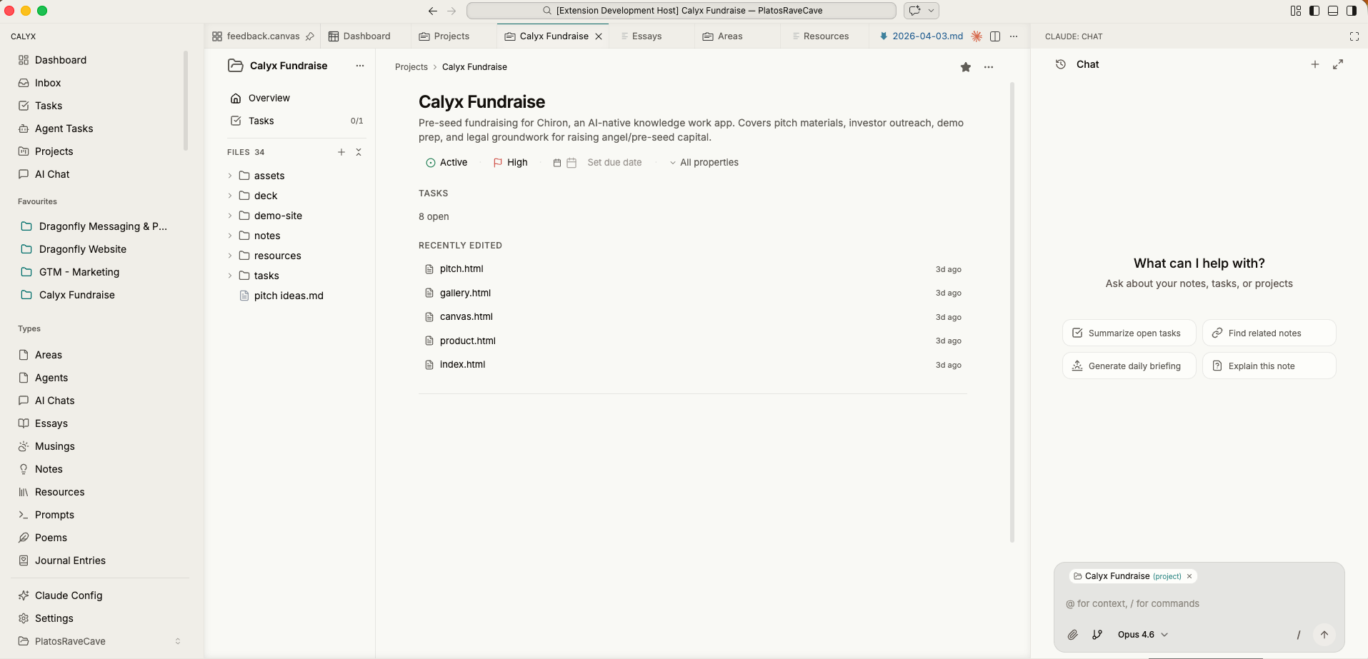Expand the chat panel with arrows icon

(x=1338, y=64)
